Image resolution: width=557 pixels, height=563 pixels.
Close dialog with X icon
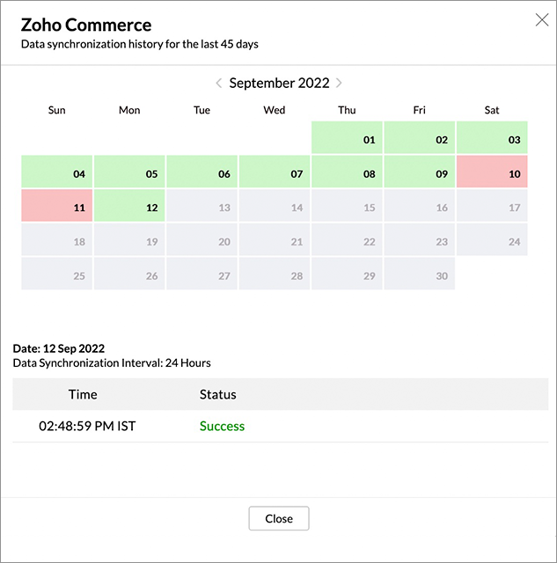click(541, 20)
